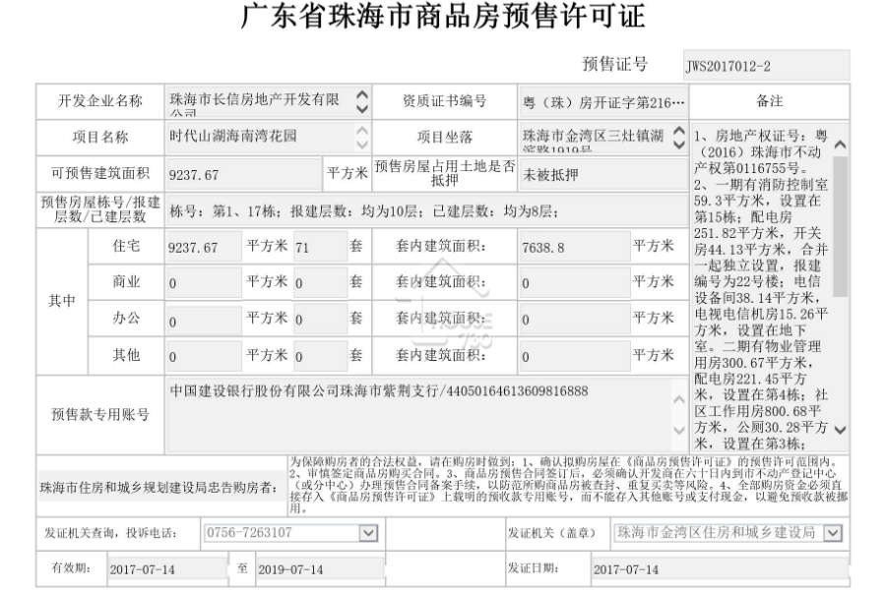This screenshot has width=886, height=590.
Task: Click the validity end date 2019-07-14 field
Action: 320,569
